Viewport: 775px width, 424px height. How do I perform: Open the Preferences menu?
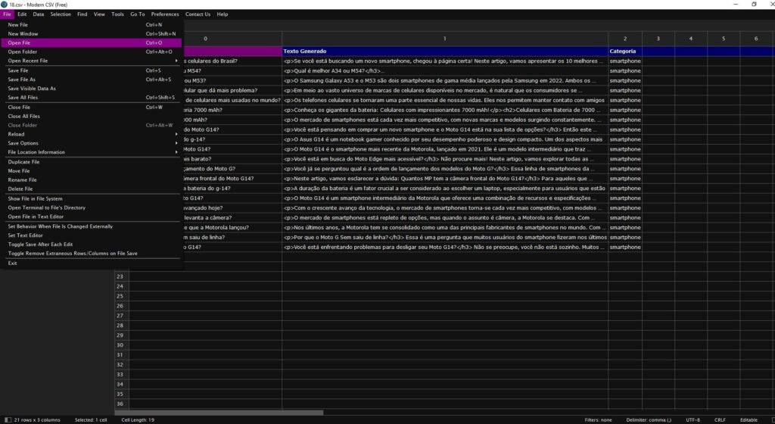pos(165,14)
